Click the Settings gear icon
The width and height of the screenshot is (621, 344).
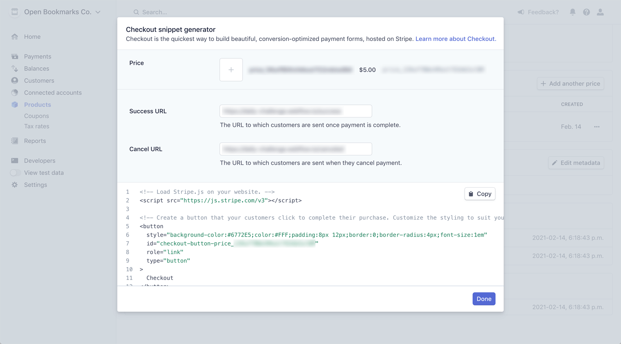[x=15, y=185]
